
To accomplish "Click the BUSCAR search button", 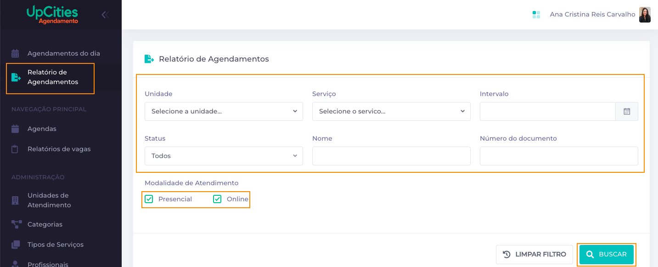I will point(607,254).
